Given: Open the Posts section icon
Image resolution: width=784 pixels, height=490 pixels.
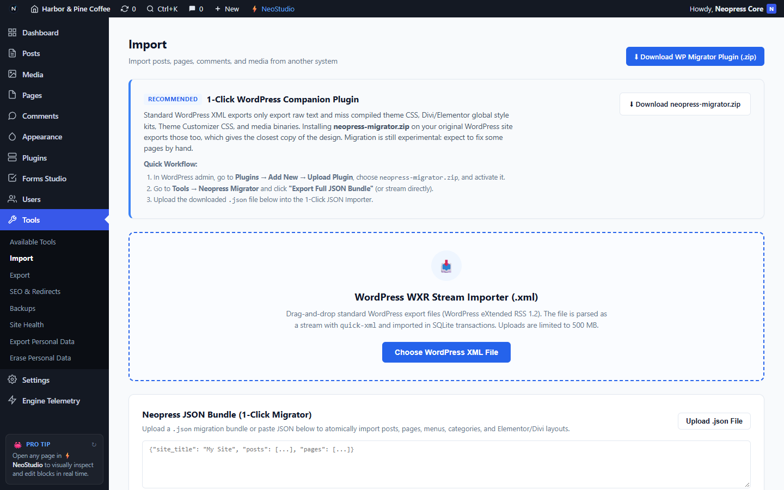Looking at the screenshot, I should tap(13, 53).
